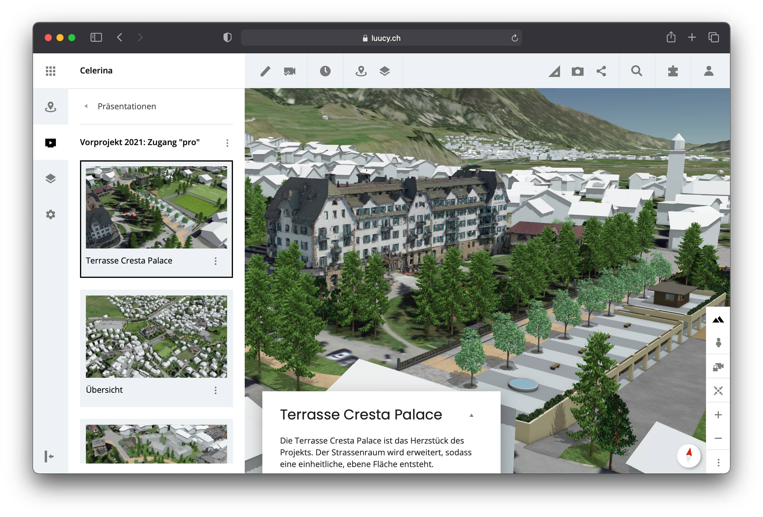The width and height of the screenshot is (763, 517).
Task: Click the compass to reset north
Action: tap(689, 455)
